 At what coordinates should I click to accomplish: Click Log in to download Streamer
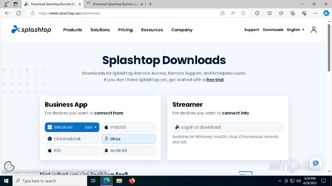coord(228,127)
